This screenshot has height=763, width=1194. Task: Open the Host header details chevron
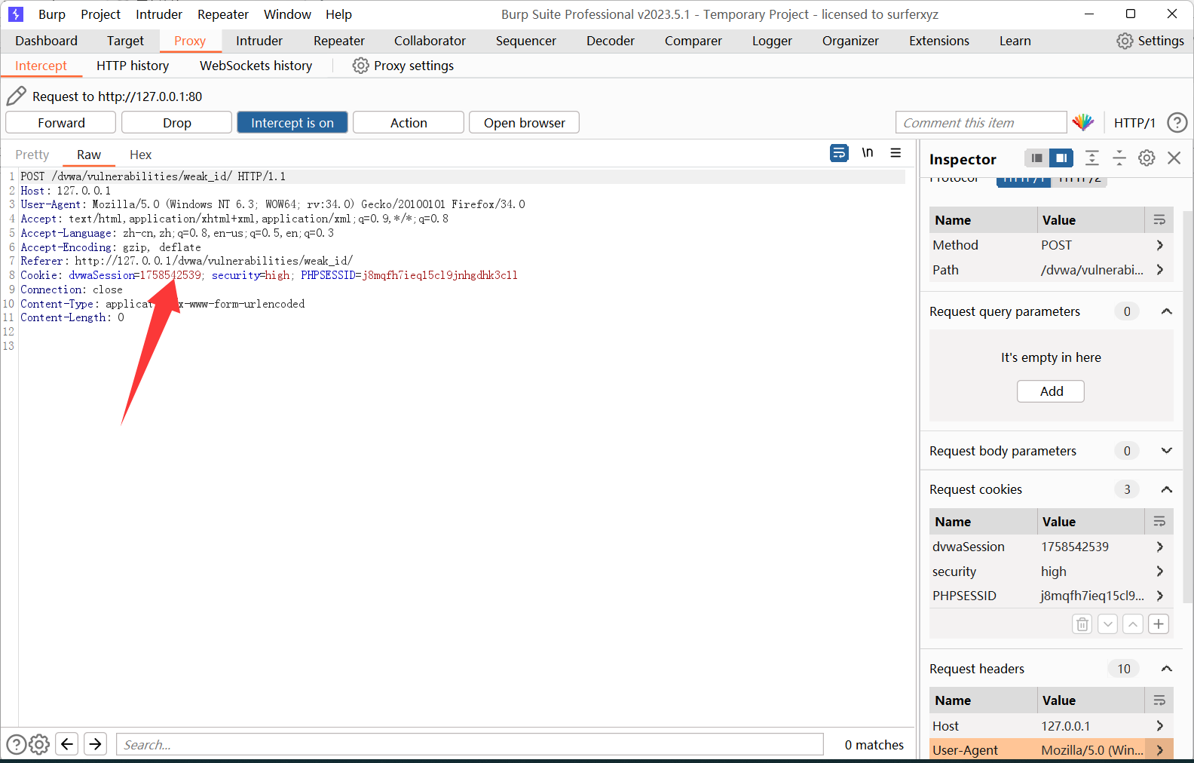(1159, 726)
